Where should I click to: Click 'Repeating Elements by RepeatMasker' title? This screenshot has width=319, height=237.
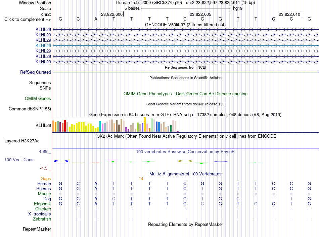(185, 224)
